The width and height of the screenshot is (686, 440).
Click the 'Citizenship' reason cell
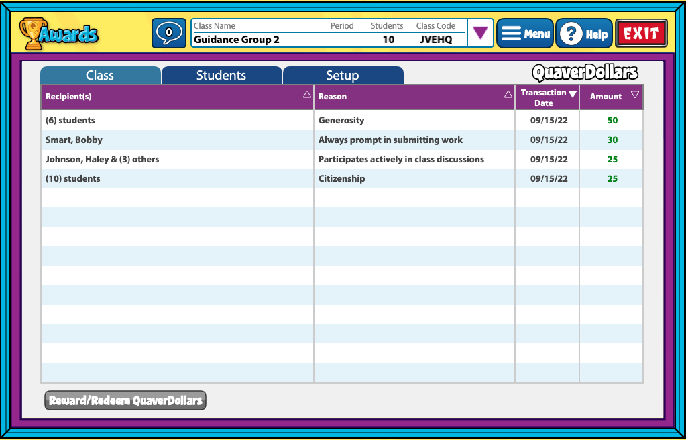(414, 178)
